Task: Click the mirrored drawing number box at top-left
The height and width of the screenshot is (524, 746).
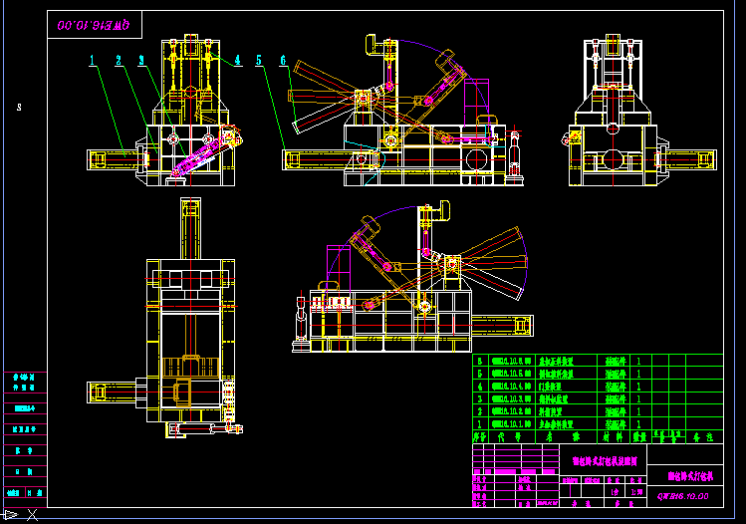Action: pos(95,24)
